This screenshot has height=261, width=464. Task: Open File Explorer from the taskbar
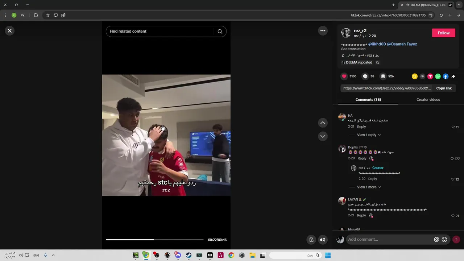point(252,255)
